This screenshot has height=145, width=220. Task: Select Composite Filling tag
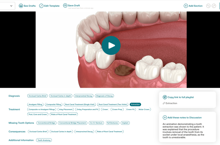point(54,105)
